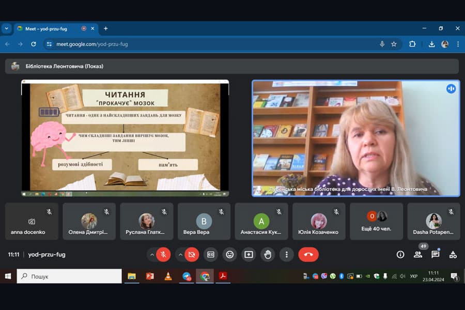The image size is (465, 310).
Task: Expand microphone audio settings arrow
Action: tap(152, 254)
